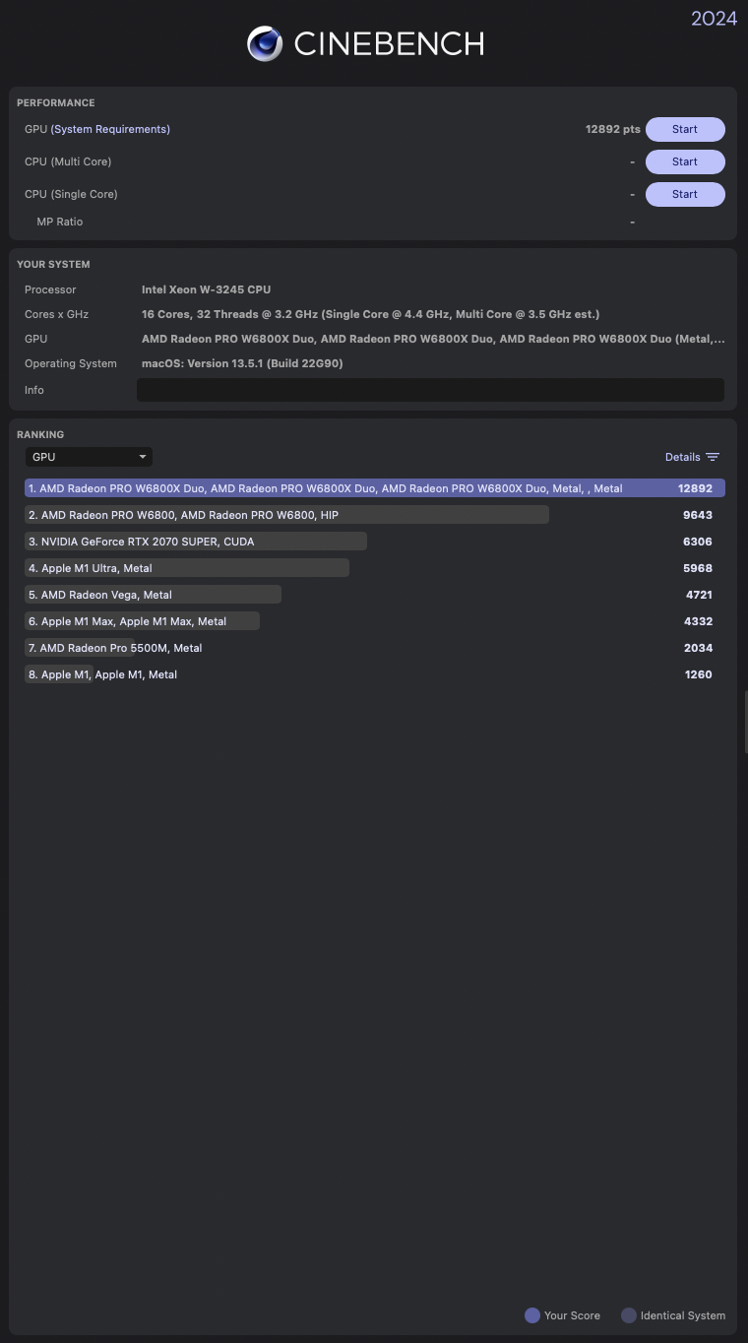Select the AMD Radeon Vega ranking row
This screenshot has width=748, height=1343.
point(153,595)
